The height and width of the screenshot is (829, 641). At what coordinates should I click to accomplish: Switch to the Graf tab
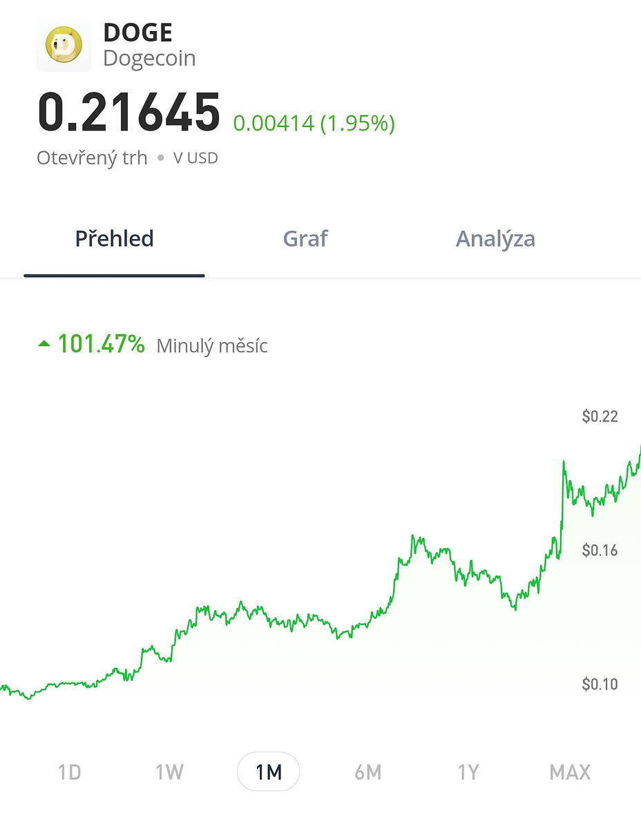[305, 239]
